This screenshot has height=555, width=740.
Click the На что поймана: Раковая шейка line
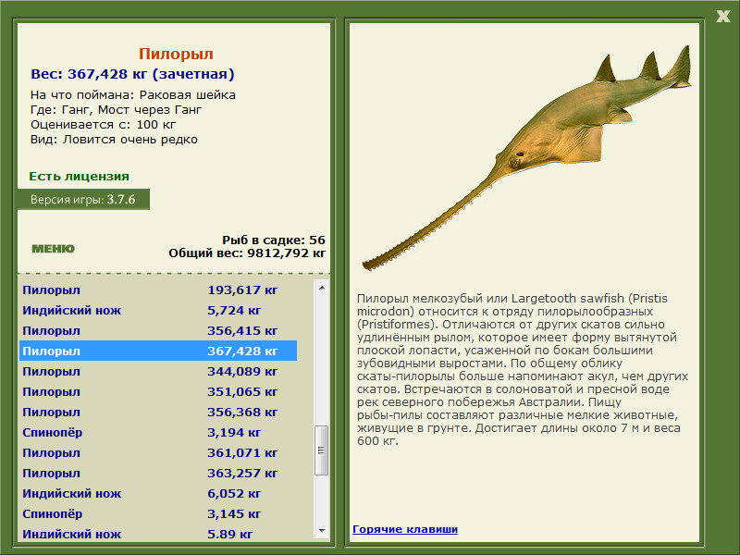133,95
